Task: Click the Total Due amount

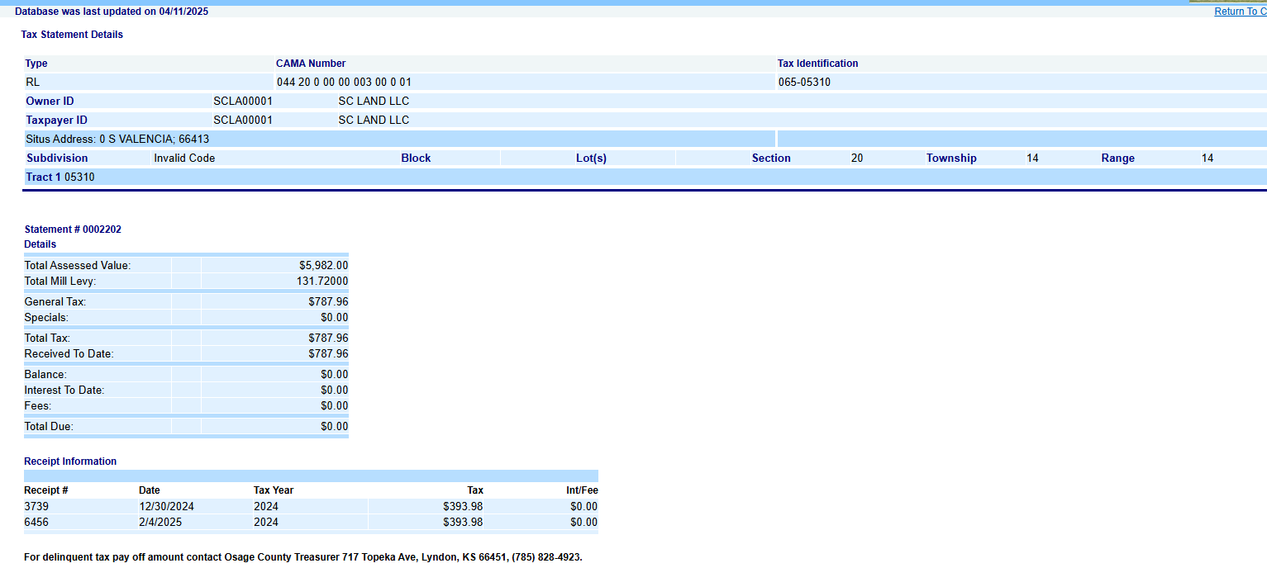Action: 334,427
